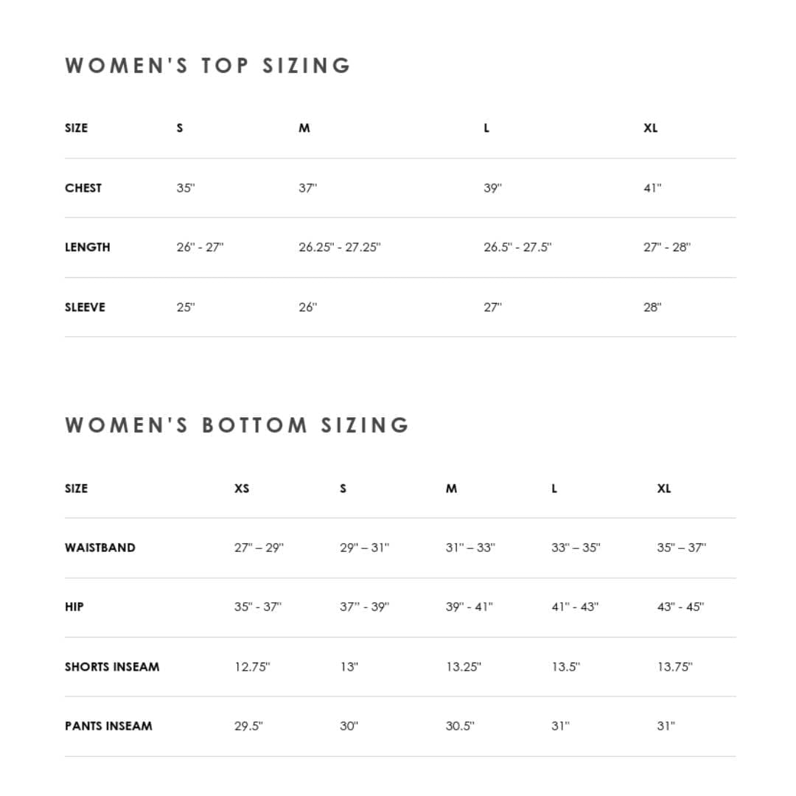Image resolution: width=796 pixels, height=796 pixels.
Task: Click the 12.75" shorts inseam value
Action: tap(252, 666)
